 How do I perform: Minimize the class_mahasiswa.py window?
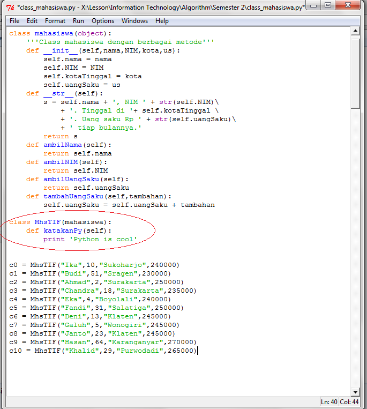[x=314, y=5]
